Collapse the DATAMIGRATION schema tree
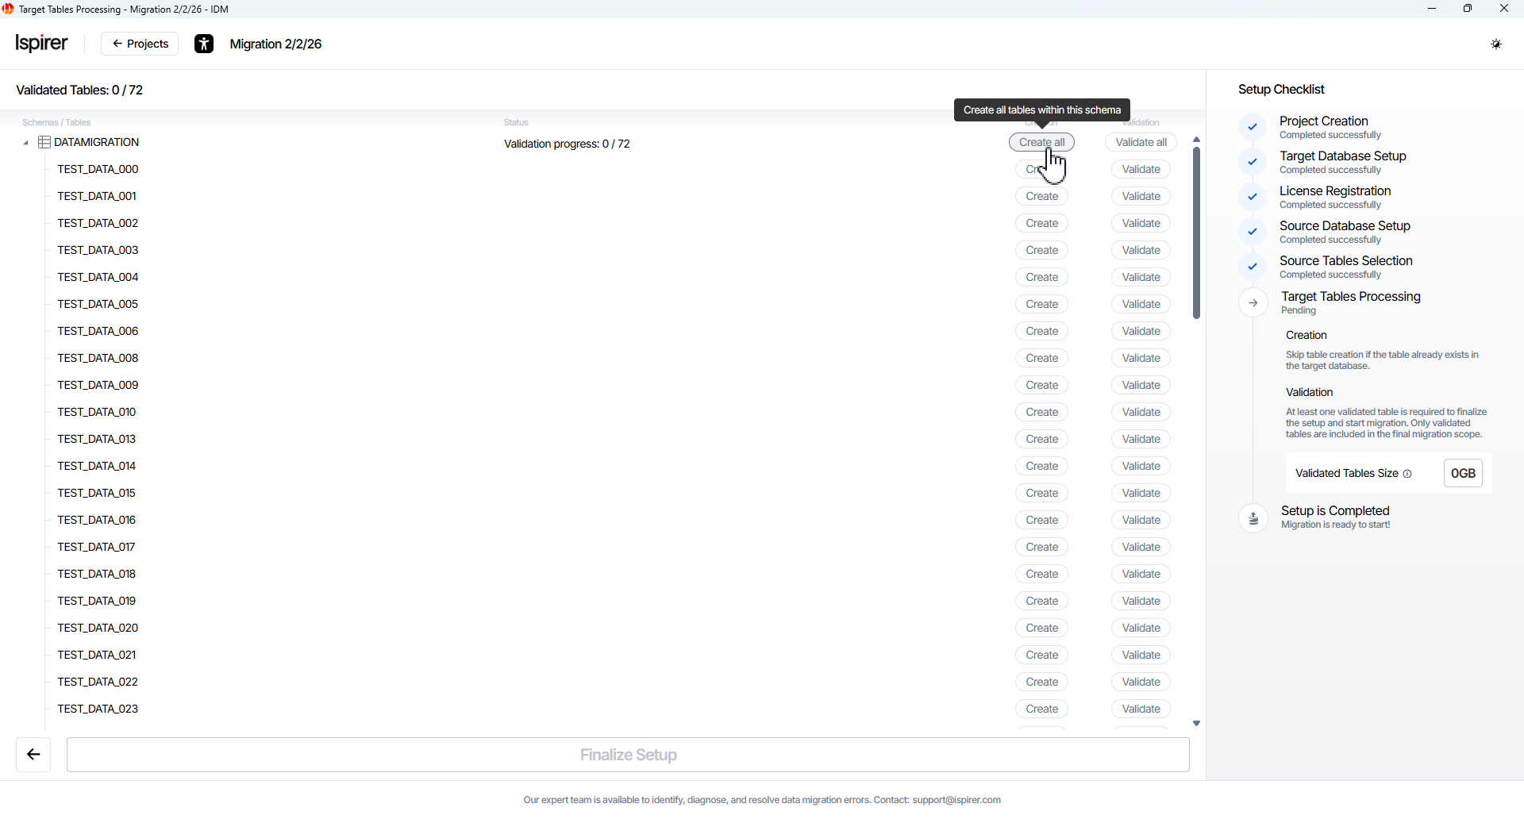Viewport: 1524px width, 819px height. point(25,143)
